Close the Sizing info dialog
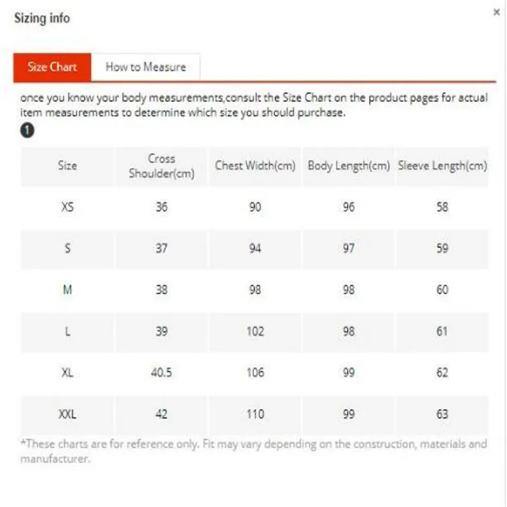The width and height of the screenshot is (507, 507). pos(496,13)
